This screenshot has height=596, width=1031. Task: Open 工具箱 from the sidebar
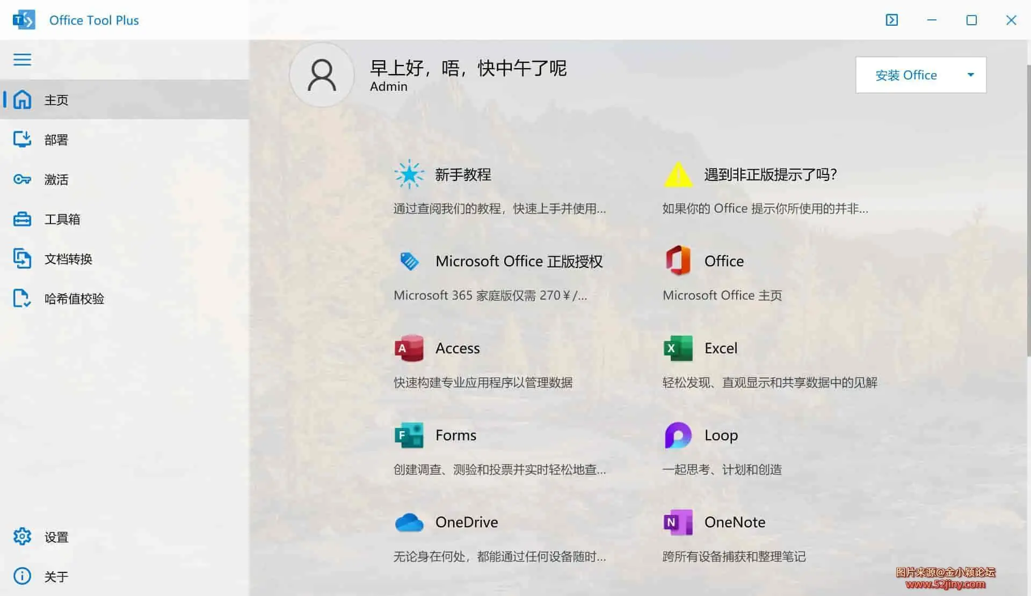pyautogui.click(x=62, y=219)
